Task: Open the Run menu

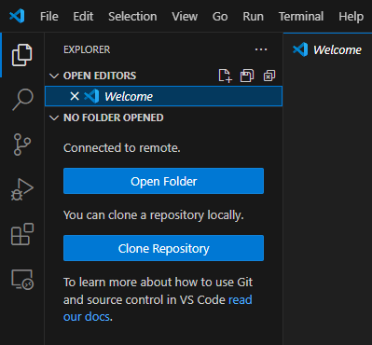Action: pyautogui.click(x=253, y=16)
